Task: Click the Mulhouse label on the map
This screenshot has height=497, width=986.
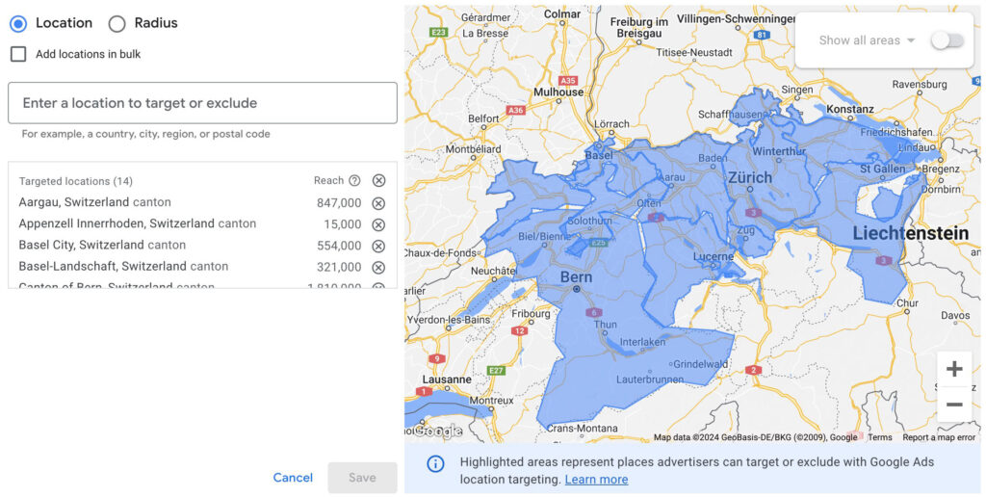Action: tap(558, 92)
